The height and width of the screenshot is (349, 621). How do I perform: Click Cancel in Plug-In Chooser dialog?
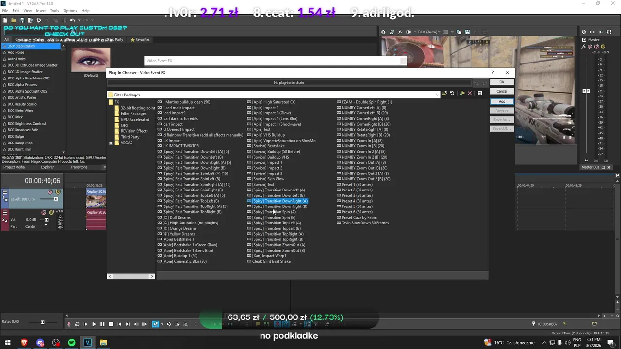[502, 91]
